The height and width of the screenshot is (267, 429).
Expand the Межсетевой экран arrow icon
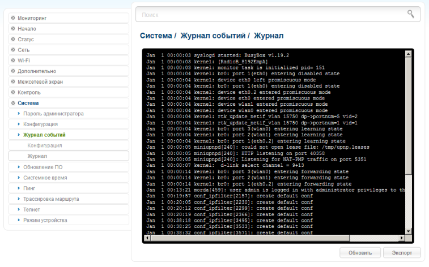[13, 81]
